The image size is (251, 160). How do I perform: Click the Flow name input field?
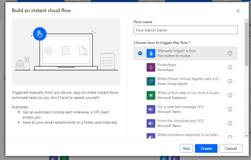[186, 30]
